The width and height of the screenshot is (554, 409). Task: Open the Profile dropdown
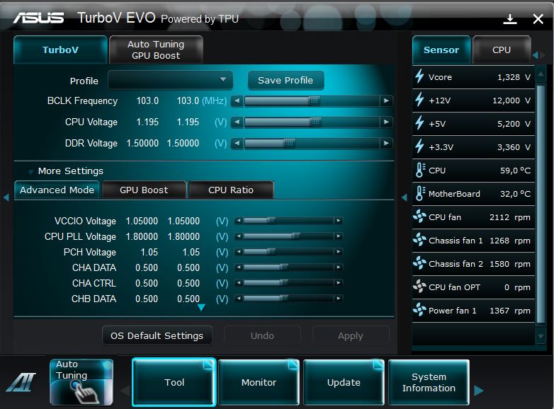pyautogui.click(x=170, y=80)
